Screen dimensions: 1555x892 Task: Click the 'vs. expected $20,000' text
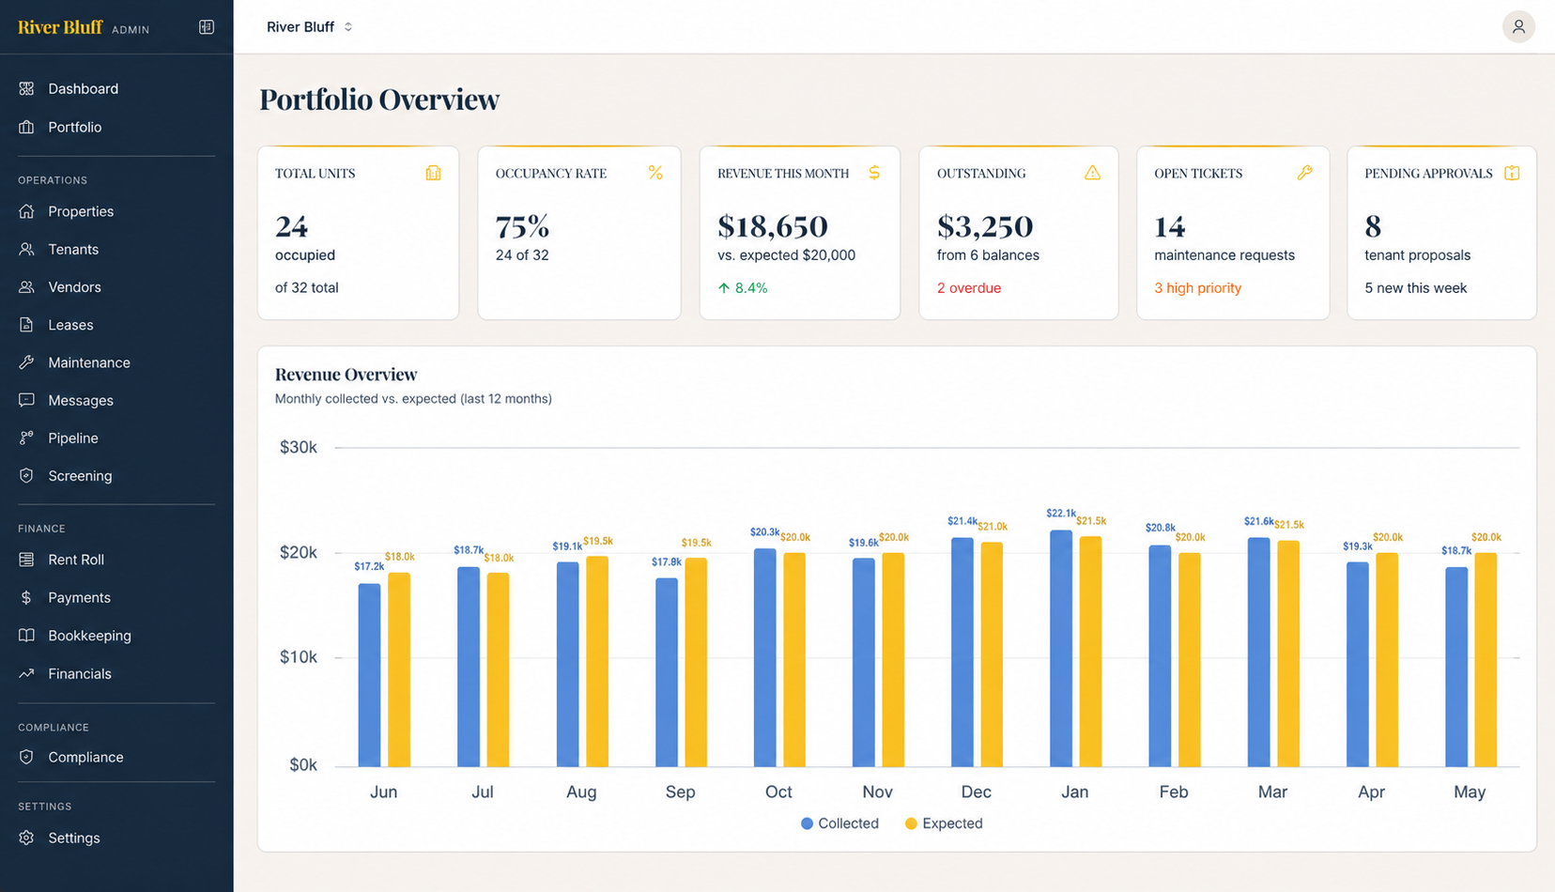pyautogui.click(x=786, y=255)
